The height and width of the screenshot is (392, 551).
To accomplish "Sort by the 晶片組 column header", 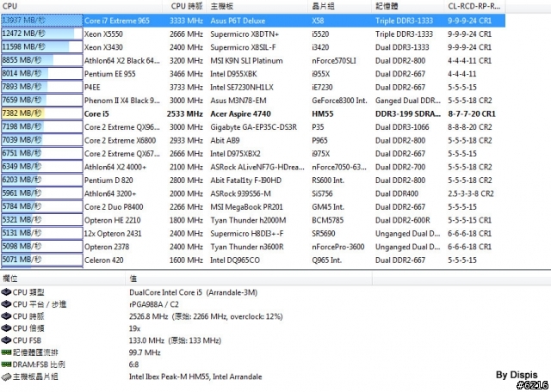I will 340,6.
